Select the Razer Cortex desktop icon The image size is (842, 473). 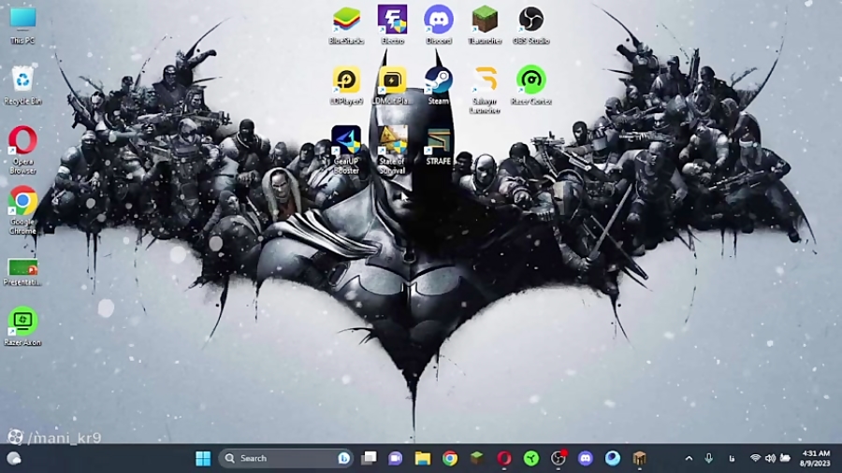(x=531, y=85)
